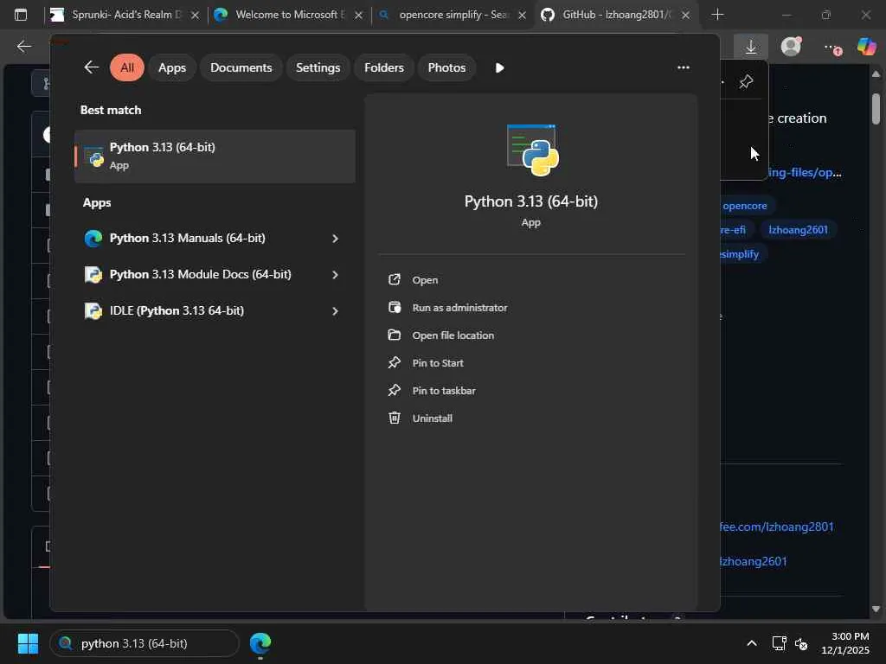Expand IDLE options chevron
The image size is (886, 664).
coord(335,311)
